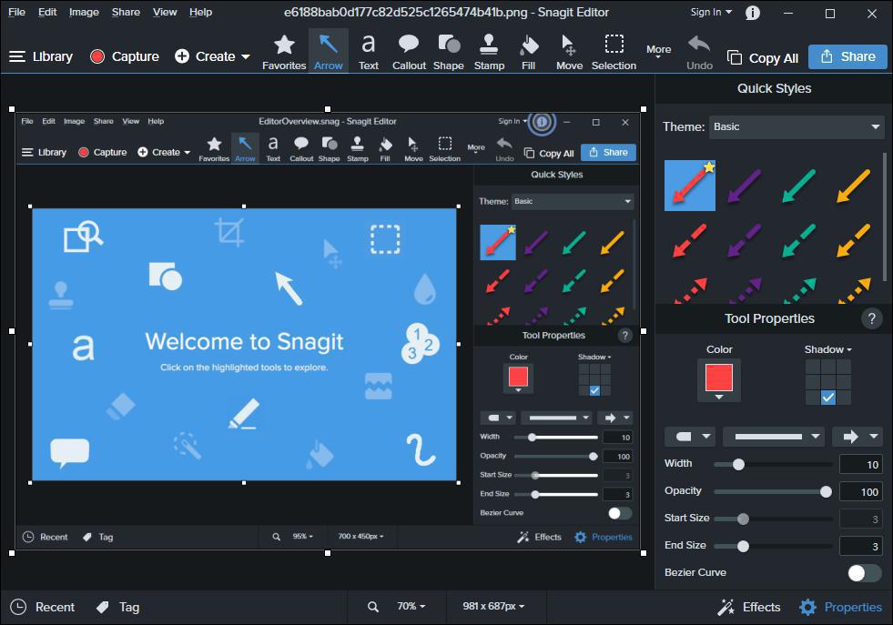Open the info icon next to Sign In

point(753,13)
